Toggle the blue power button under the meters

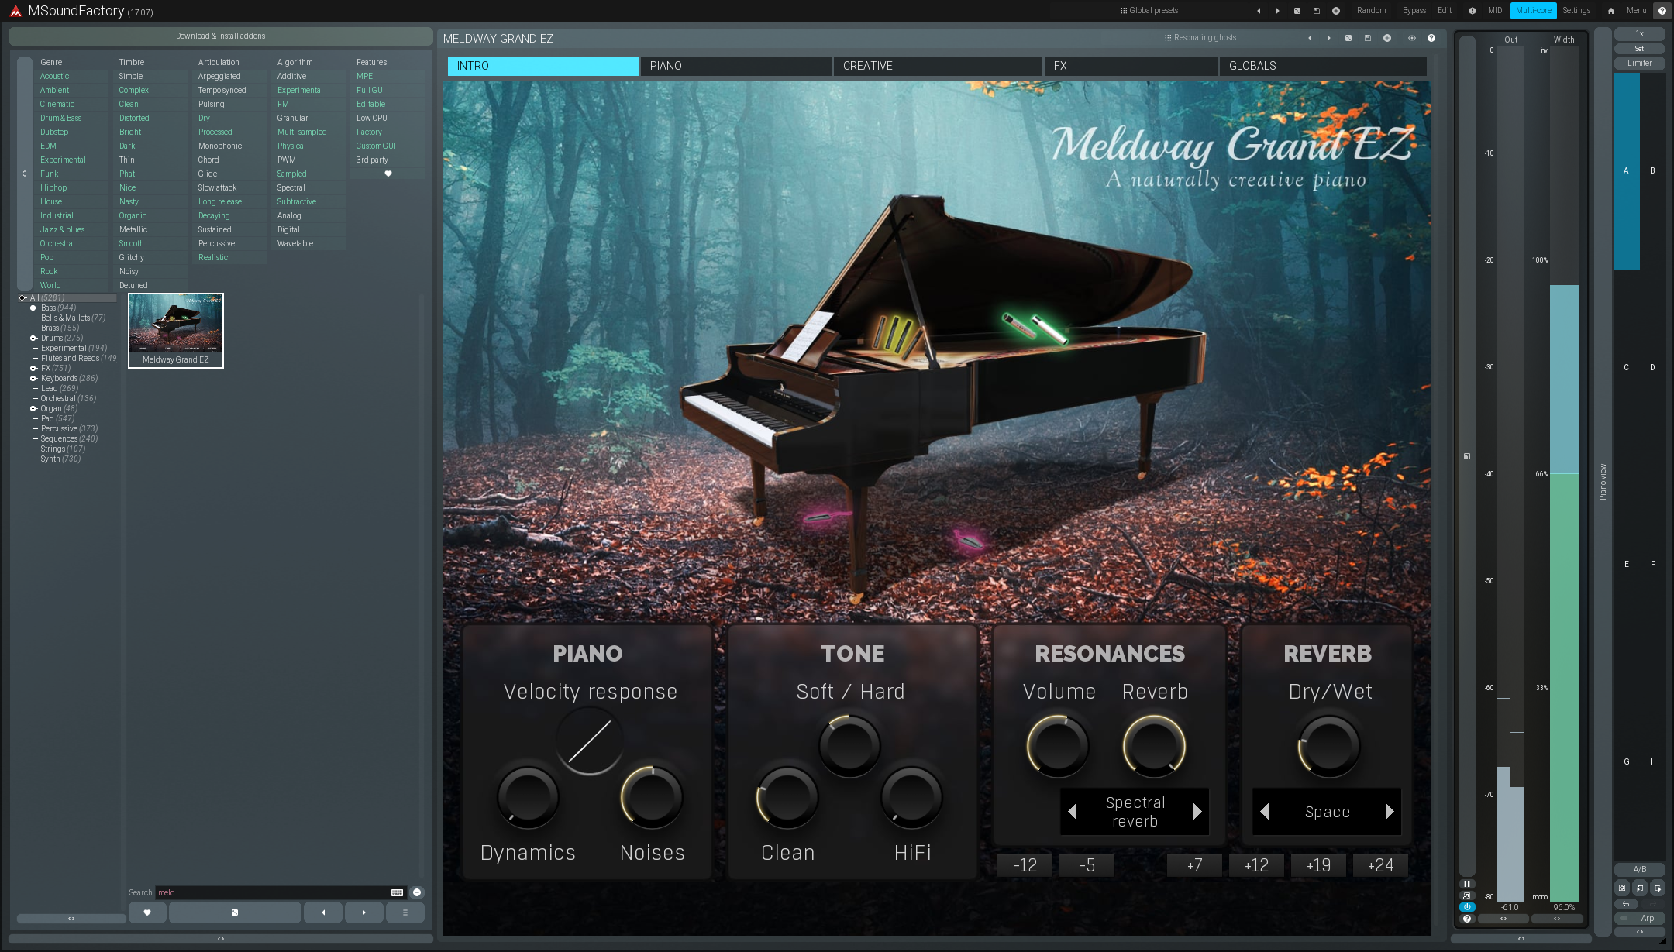tap(1468, 906)
